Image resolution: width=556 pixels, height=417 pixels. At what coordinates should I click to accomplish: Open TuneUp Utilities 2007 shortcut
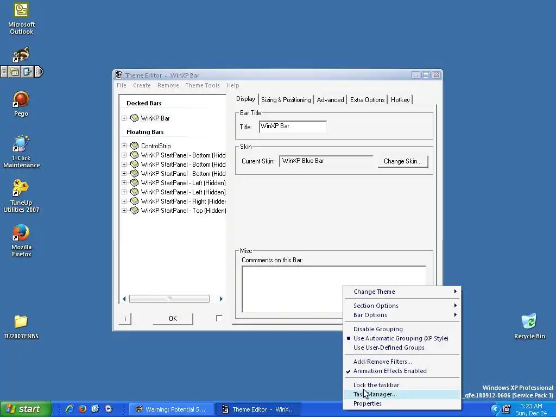point(21,196)
